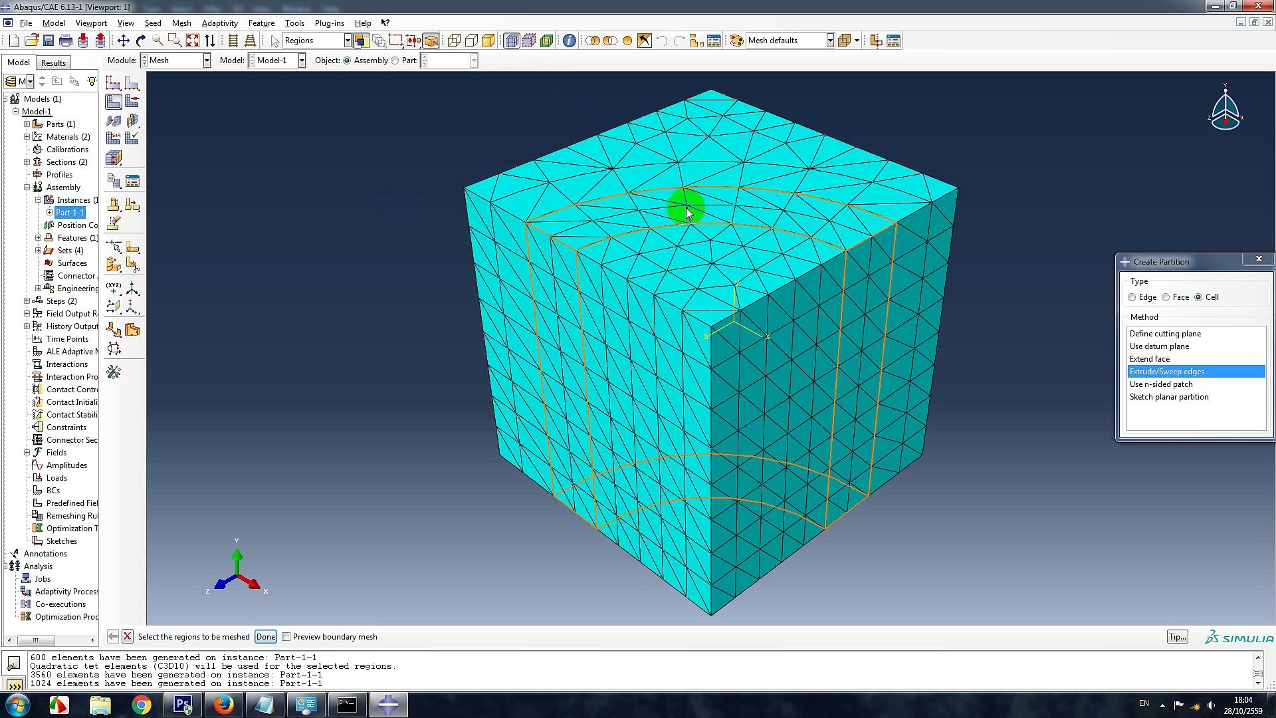The height and width of the screenshot is (718, 1276).
Task: Open the Adaptivity menu
Action: (x=219, y=23)
